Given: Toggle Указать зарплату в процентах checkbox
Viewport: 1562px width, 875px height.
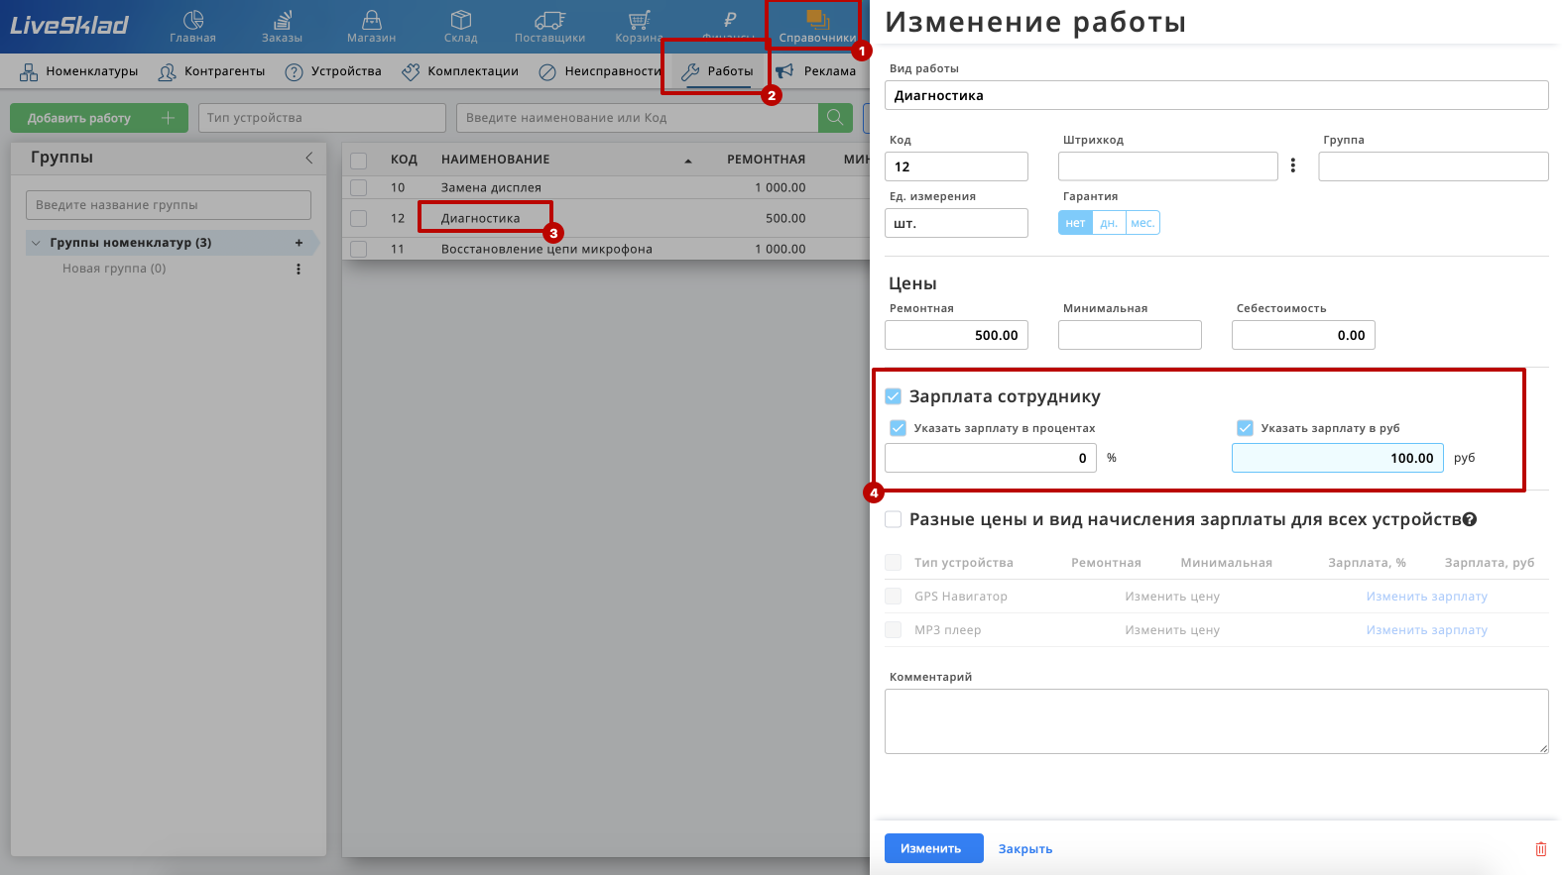Looking at the screenshot, I should click(898, 428).
